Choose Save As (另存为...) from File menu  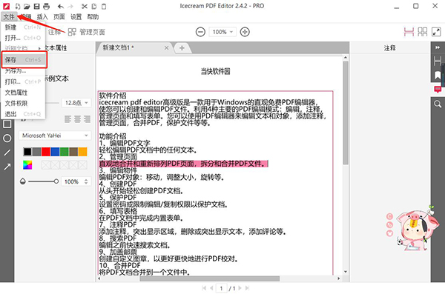click(23, 71)
